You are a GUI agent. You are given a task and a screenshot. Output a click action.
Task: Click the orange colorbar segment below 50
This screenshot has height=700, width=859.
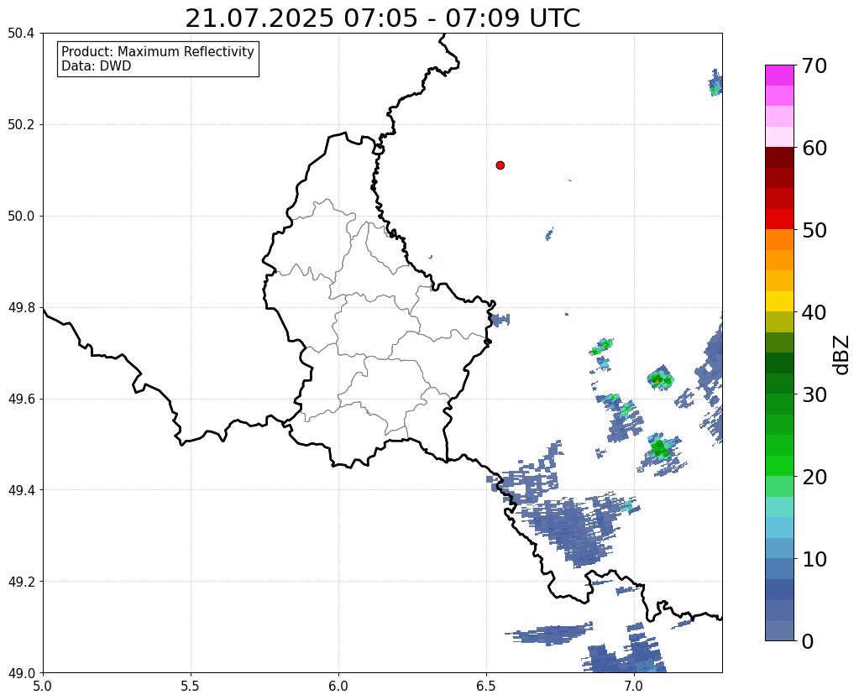point(779,240)
